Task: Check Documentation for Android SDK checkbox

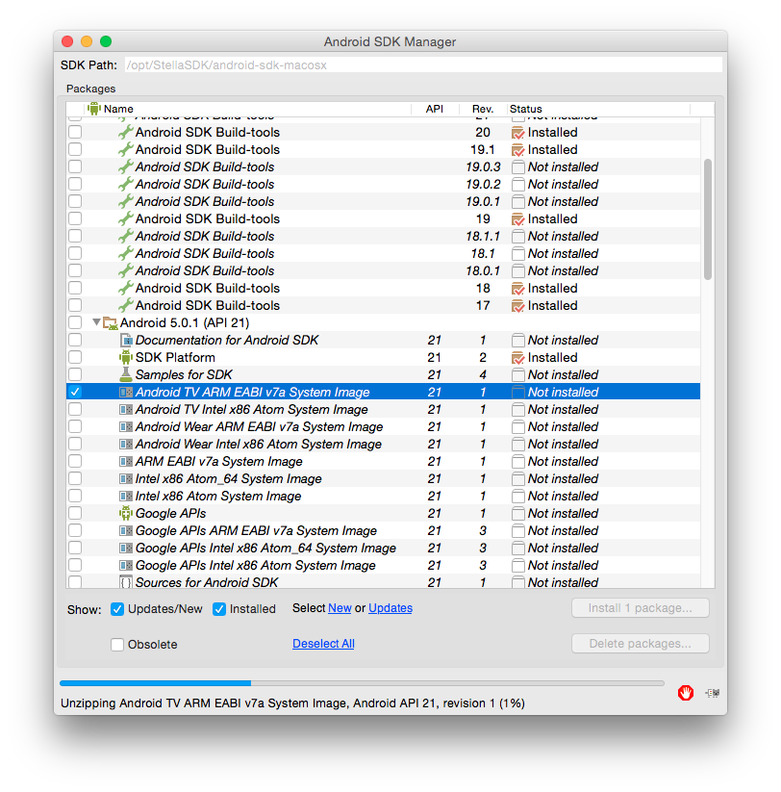Action: click(x=75, y=340)
